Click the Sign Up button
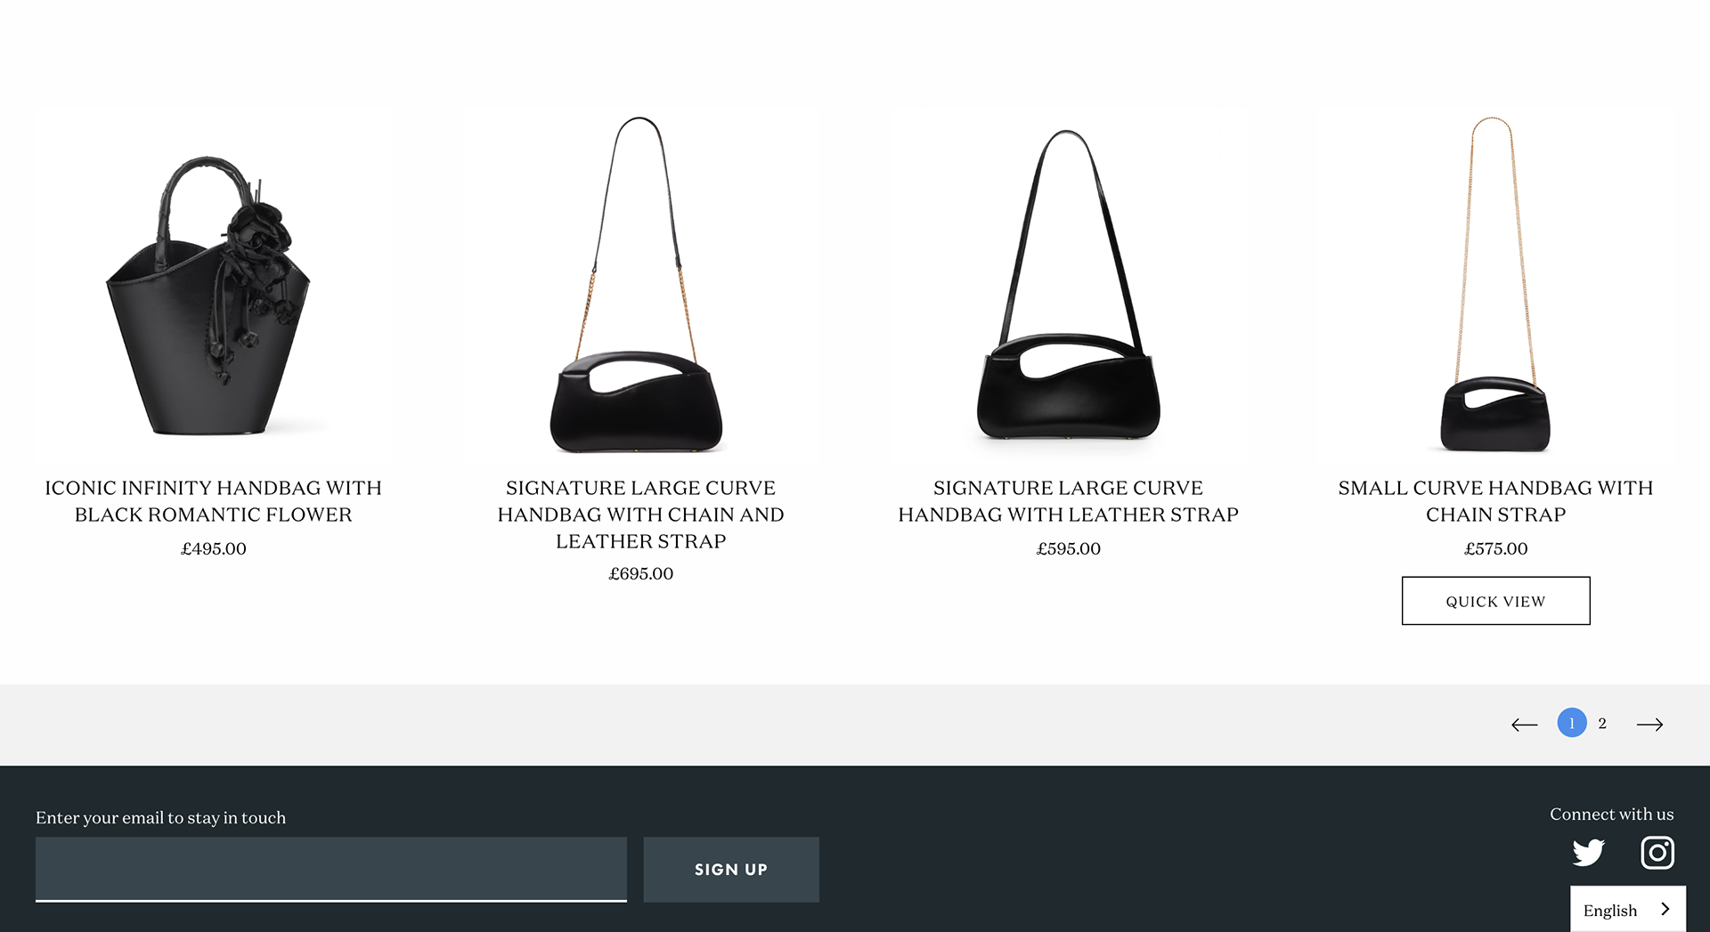The height and width of the screenshot is (932, 1710). 731,870
